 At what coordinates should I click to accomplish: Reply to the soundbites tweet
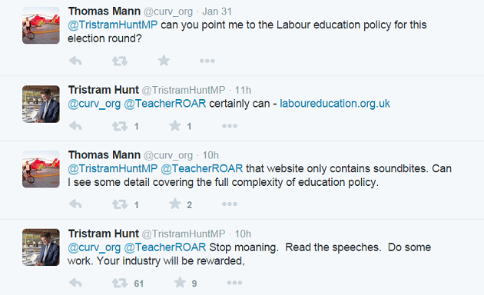[75, 204]
